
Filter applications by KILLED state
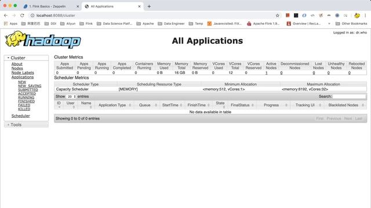pyautogui.click(x=24, y=109)
